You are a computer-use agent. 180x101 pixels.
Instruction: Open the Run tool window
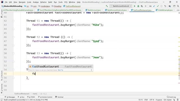(x=21, y=97)
